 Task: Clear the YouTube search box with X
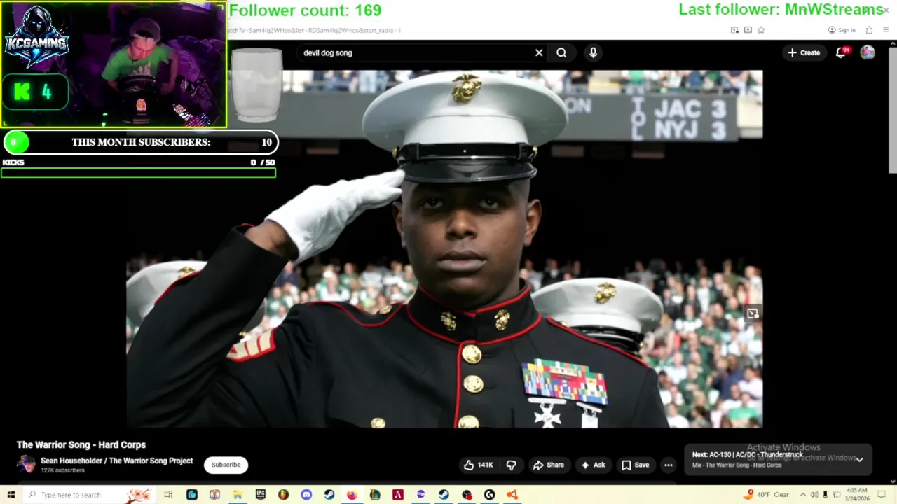pyautogui.click(x=539, y=52)
